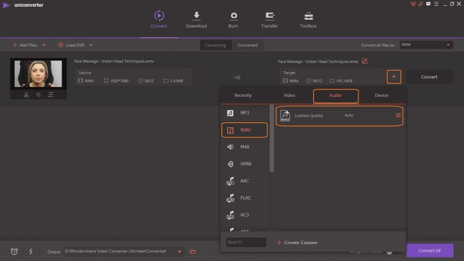Expand the Output path dropdown
The height and width of the screenshot is (261, 464).
click(179, 252)
